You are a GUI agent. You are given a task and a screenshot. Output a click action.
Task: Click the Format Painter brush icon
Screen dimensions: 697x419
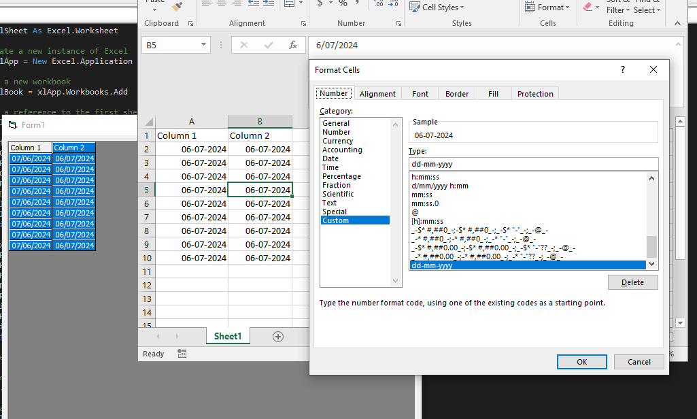click(177, 6)
